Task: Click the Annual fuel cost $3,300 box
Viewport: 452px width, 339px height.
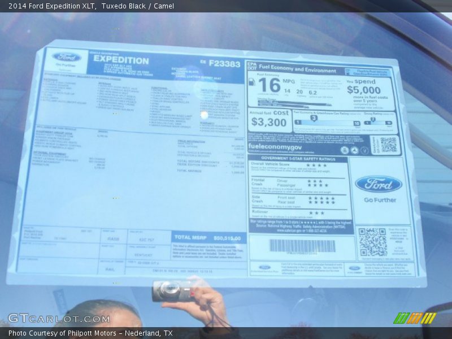Action: coord(269,120)
